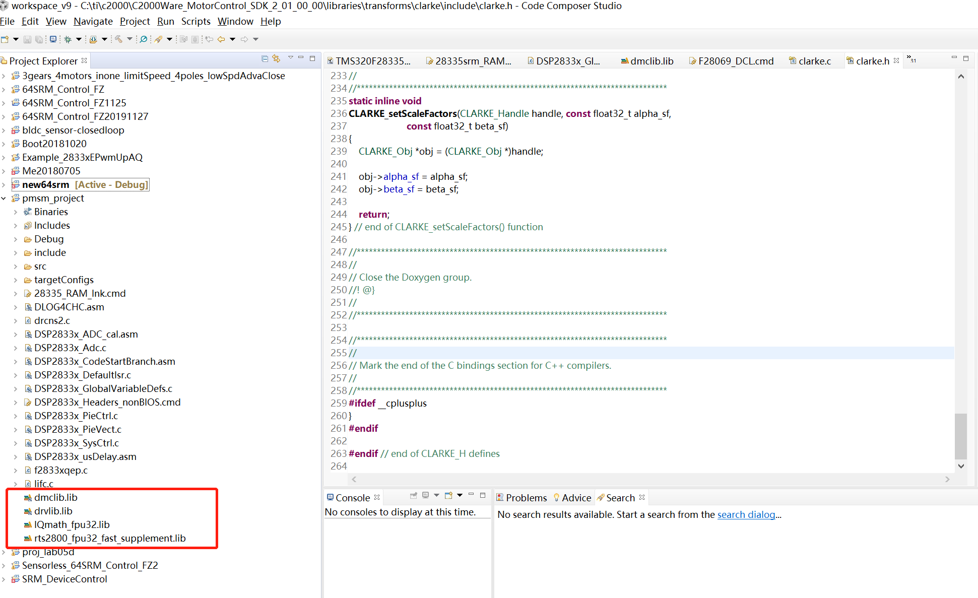Image resolution: width=978 pixels, height=598 pixels.
Task: Switch to the F28069_DCL.cmd editor tab
Action: [x=732, y=61]
